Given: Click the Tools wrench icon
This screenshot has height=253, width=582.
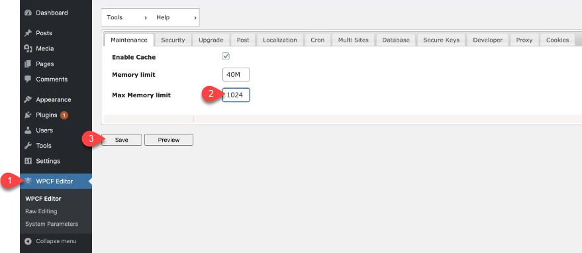Looking at the screenshot, I should point(28,146).
